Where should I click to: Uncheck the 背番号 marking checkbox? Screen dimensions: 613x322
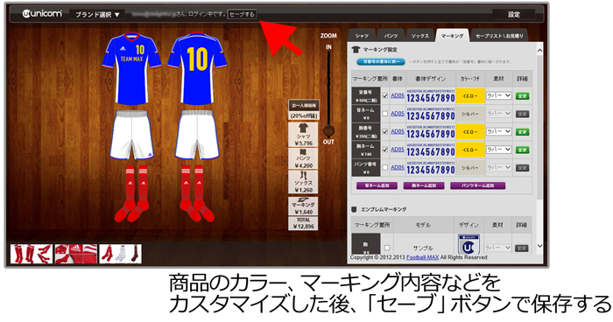[x=385, y=95]
